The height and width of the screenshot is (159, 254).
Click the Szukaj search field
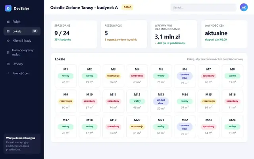[x=203, y=8]
